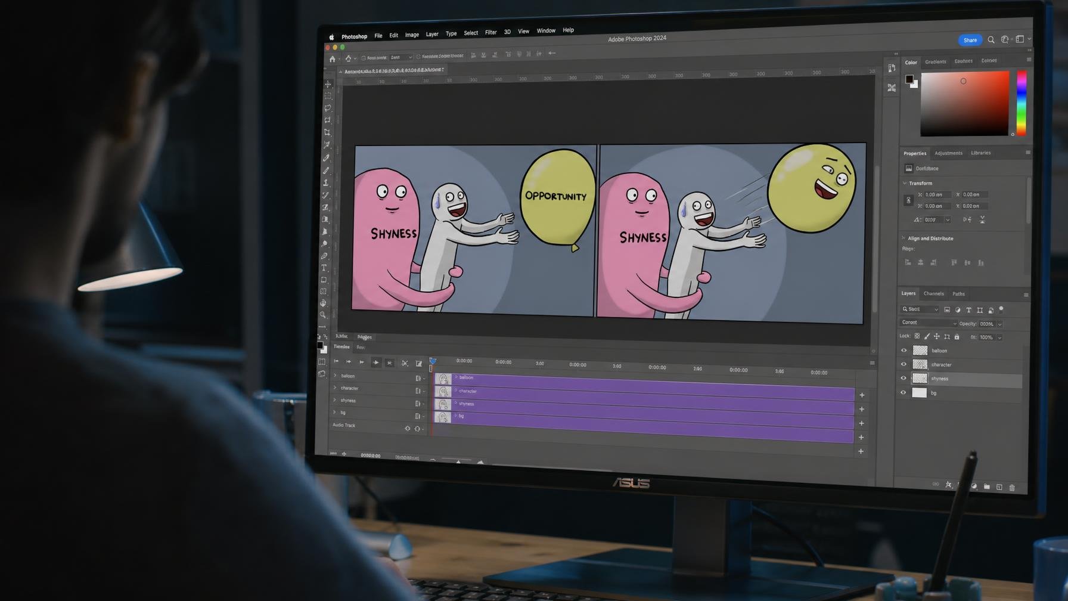This screenshot has height=601, width=1068.
Task: Add a layer style using fx icon
Action: click(949, 485)
